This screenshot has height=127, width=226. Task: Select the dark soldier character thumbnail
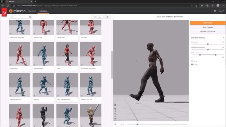point(43,115)
